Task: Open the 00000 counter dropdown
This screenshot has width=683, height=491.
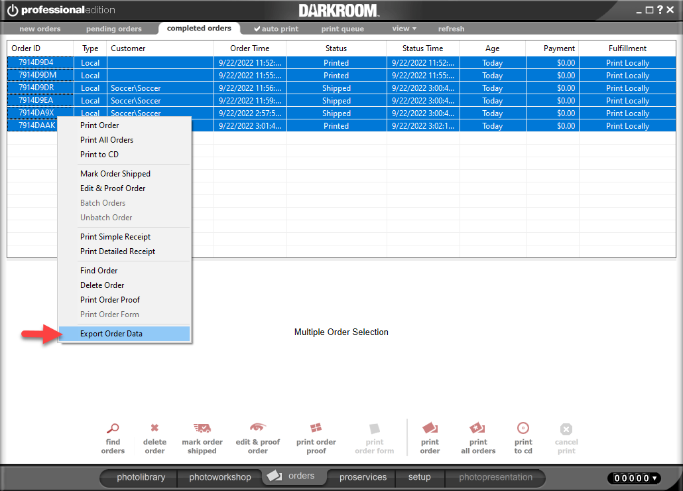Action: (x=634, y=478)
